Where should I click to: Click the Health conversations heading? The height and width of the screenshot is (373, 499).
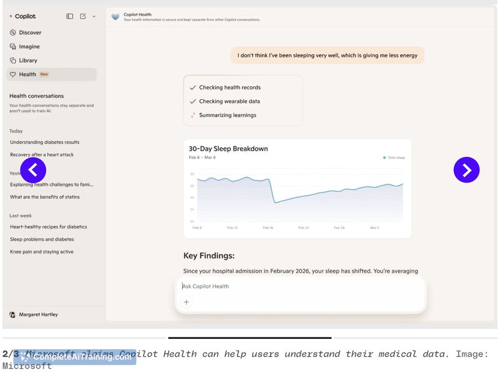click(x=37, y=96)
